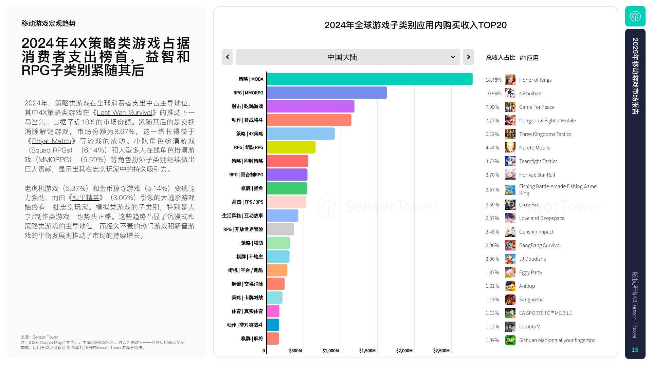
Task: Go to next region with right arrow
Action: point(468,57)
